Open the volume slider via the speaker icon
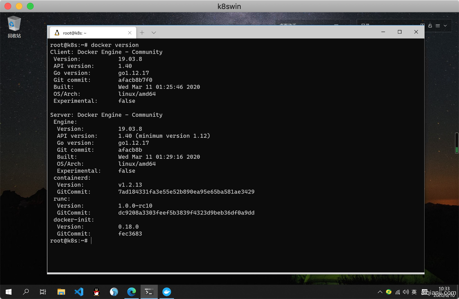 (406, 292)
